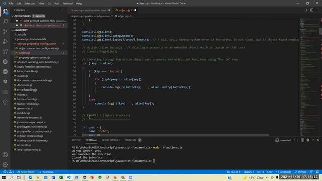This screenshot has height=181, width=322.
Task: Collapse the objects-properties-configuration folder
Action: pyautogui.click(x=37, y=44)
